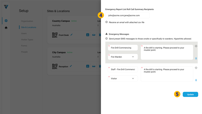Edit the Front Desk location name
This screenshot has height=114, width=202.
72,35
